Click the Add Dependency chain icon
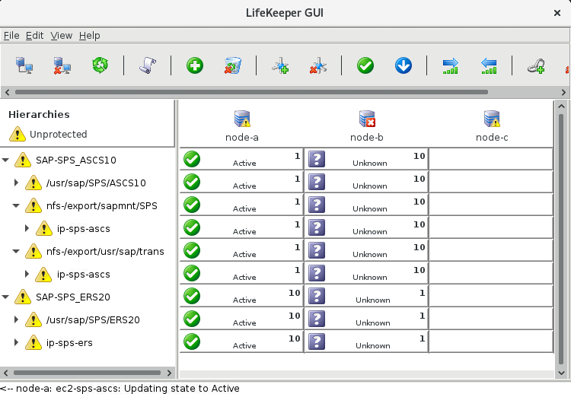Viewport: 571px width, 394px height. tap(536, 66)
